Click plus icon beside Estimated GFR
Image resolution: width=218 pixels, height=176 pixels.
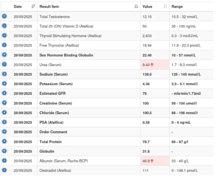(4, 93)
